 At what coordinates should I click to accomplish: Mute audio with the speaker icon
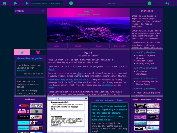(167, 3)
